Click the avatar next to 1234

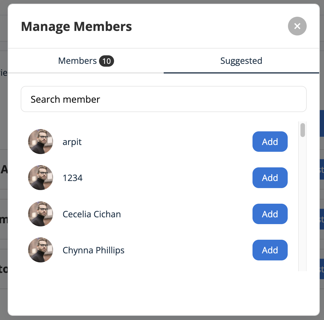coord(41,178)
